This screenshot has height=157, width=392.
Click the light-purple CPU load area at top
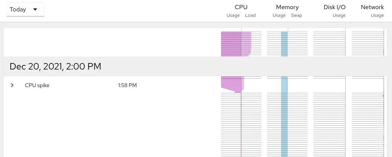pos(246,43)
